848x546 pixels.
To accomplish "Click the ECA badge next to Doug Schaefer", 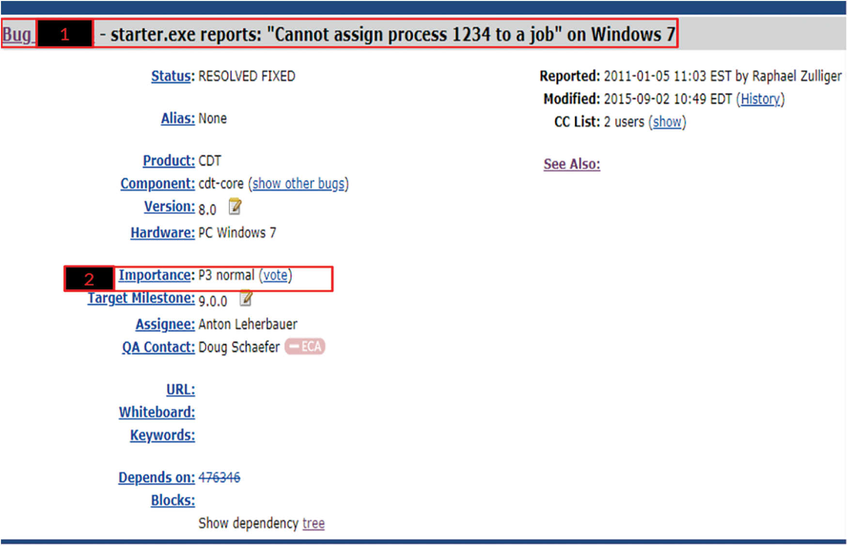I will [x=305, y=347].
